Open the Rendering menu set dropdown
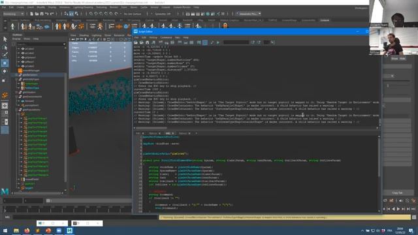 [13, 14]
